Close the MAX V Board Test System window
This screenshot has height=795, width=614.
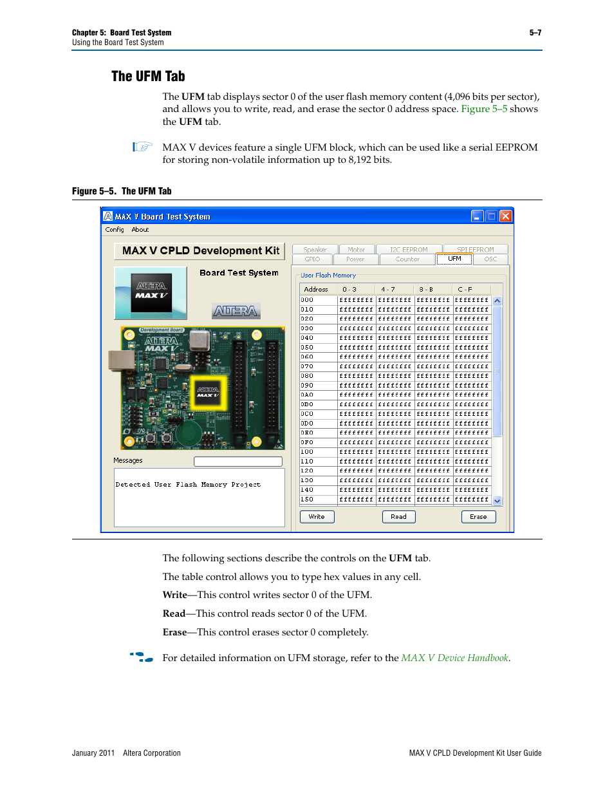click(506, 216)
